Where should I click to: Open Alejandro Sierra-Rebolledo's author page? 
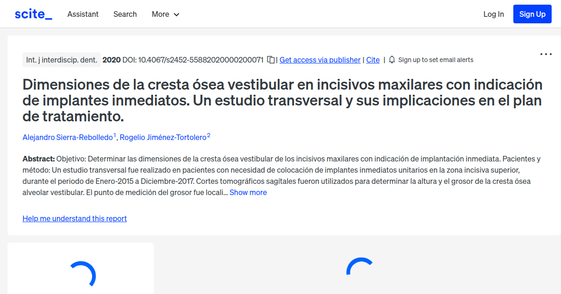point(67,137)
